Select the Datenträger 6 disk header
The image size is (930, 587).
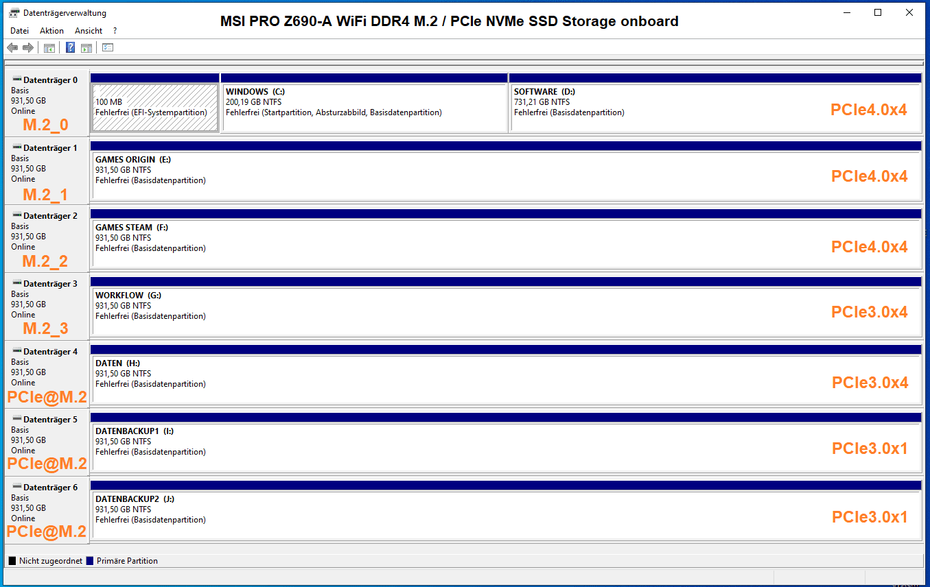(47, 510)
